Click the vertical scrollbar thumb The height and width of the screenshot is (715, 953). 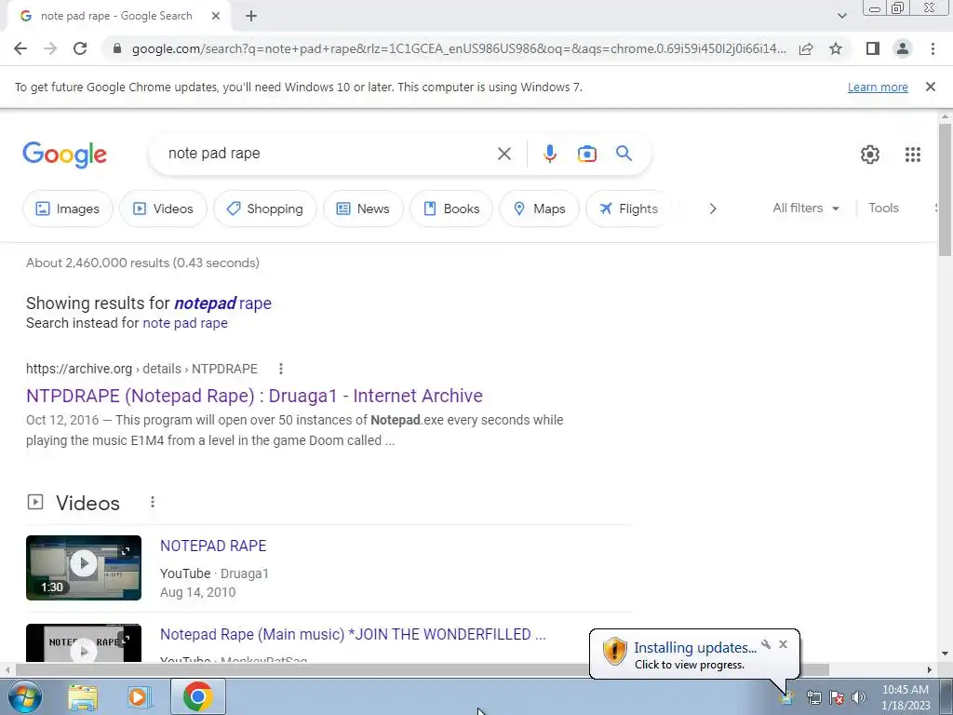[946, 189]
